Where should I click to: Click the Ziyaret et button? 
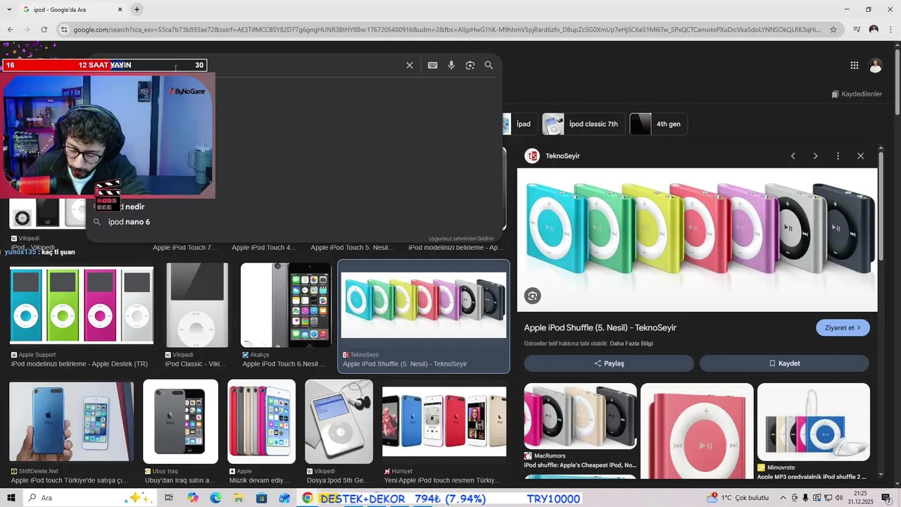(x=843, y=328)
